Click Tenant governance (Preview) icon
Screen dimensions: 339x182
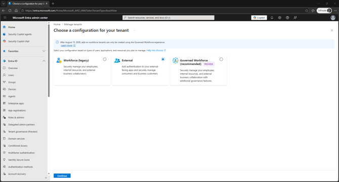[4, 131]
